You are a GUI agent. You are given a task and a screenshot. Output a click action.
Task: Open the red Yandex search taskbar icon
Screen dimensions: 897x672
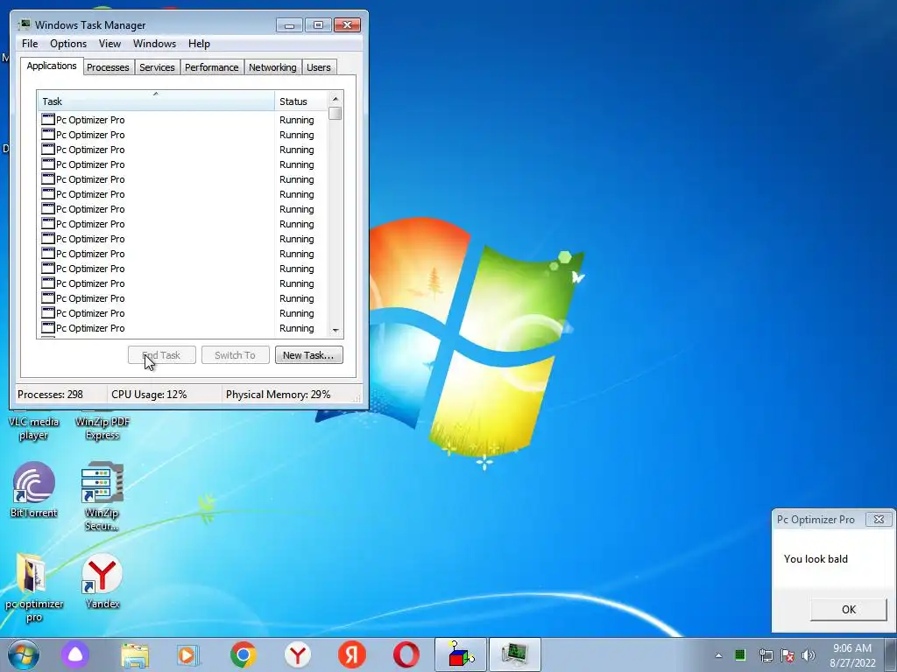point(352,654)
